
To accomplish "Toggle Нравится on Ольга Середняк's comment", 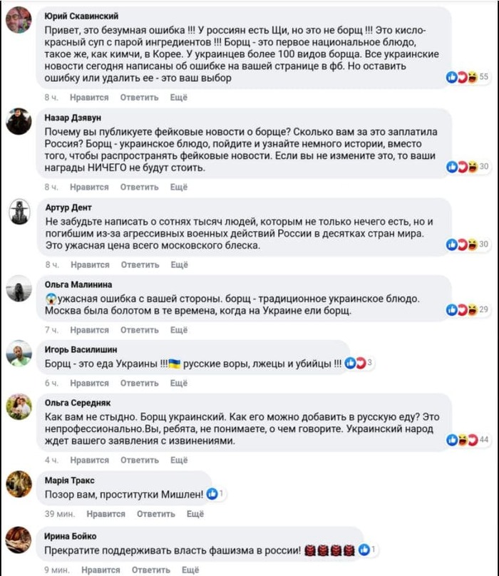I will (89, 461).
